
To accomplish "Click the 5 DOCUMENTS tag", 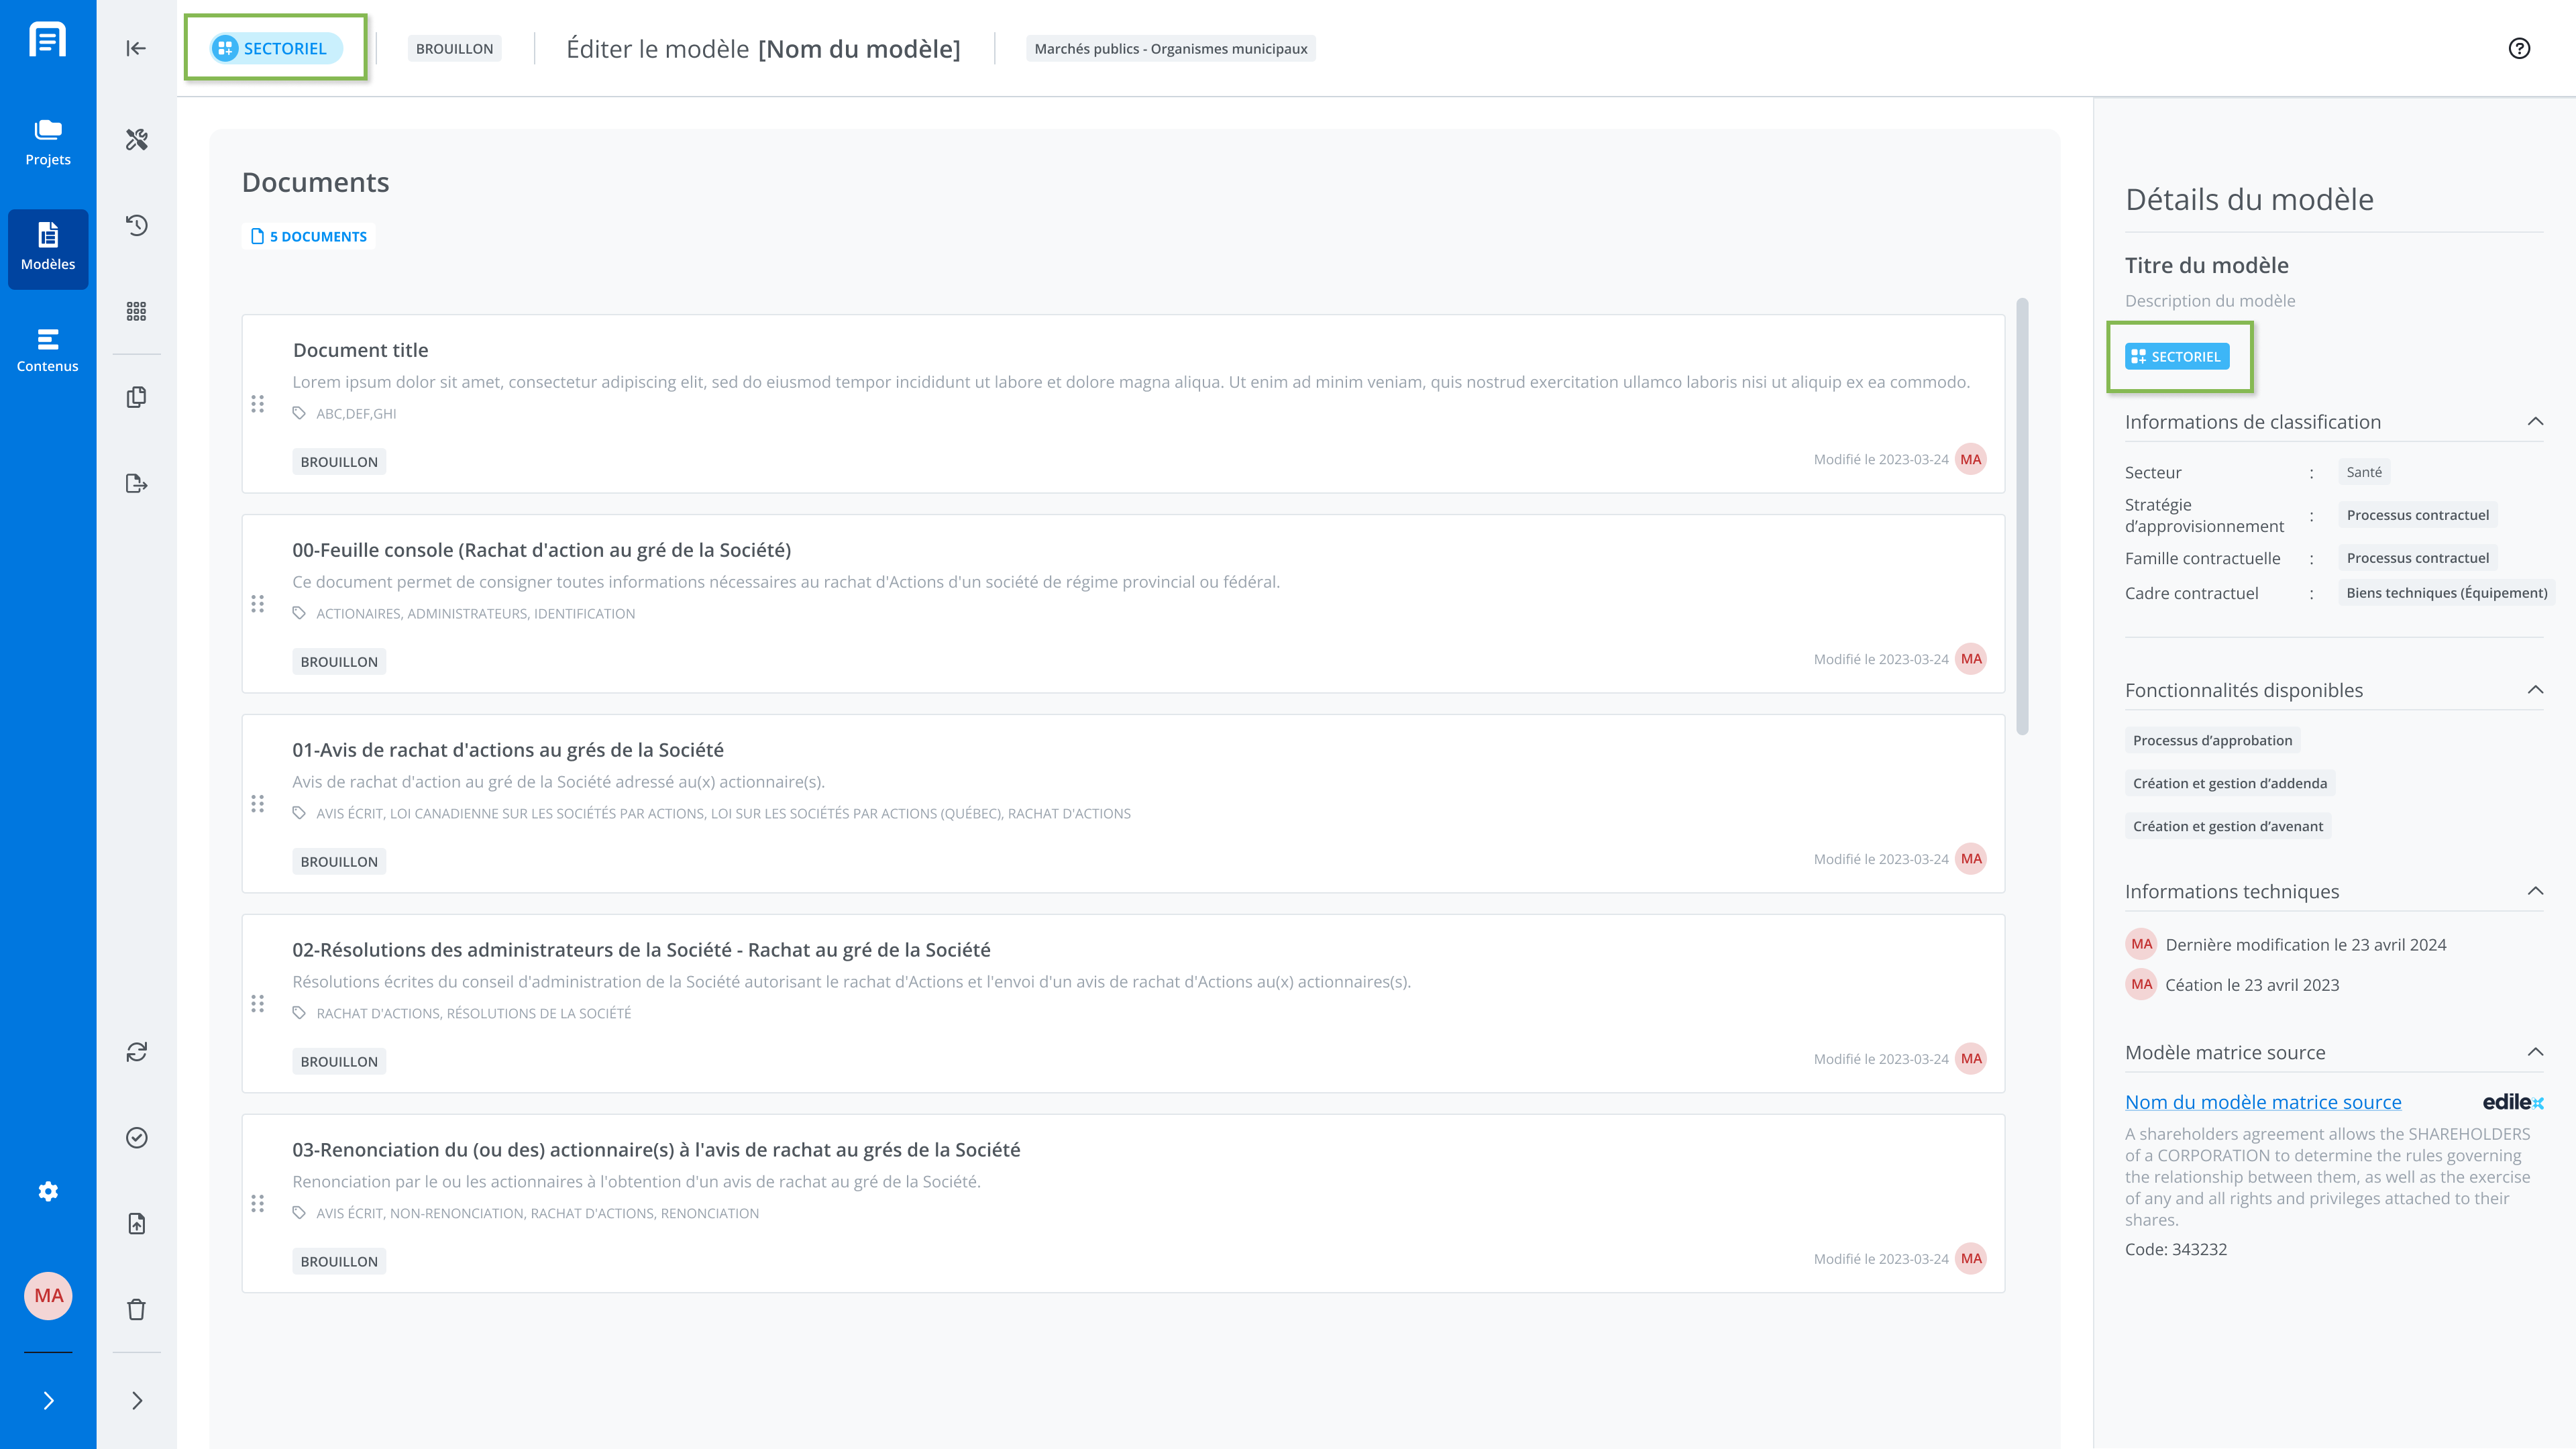I will pos(309,237).
